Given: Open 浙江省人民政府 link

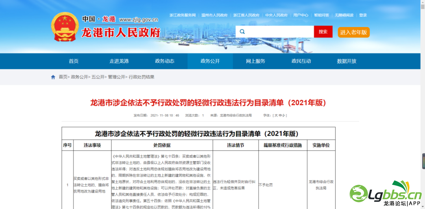Looking at the screenshot, I should (246, 15).
